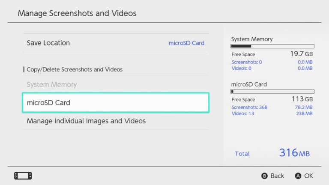Click the Videos: 0 text
Viewport: 329px width, 185px height.
point(242,68)
